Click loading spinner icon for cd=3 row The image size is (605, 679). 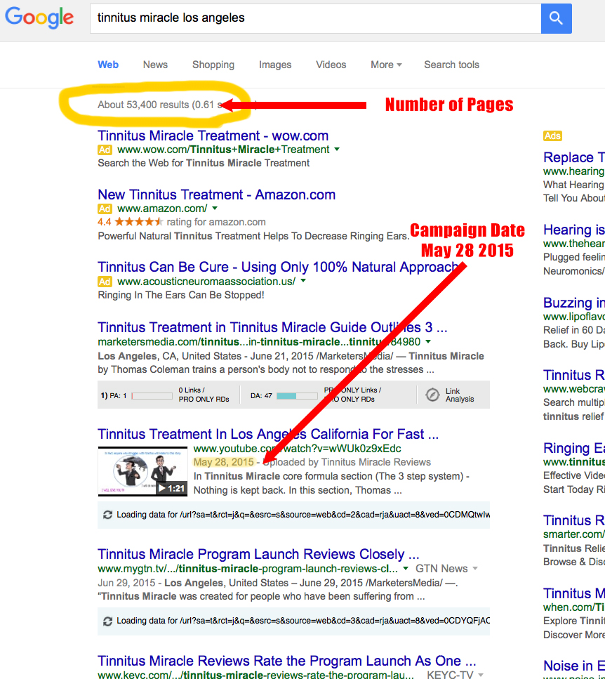pos(108,621)
